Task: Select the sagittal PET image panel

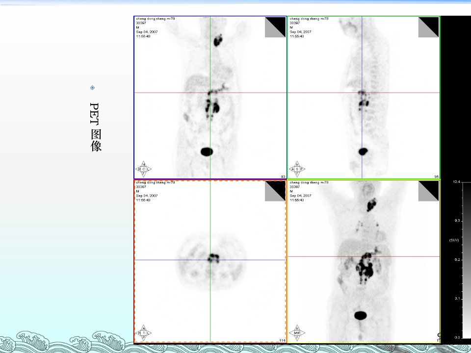Action: [364, 98]
